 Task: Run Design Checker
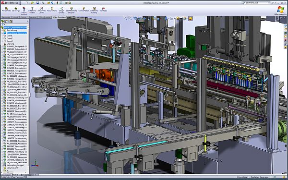click(61, 10)
